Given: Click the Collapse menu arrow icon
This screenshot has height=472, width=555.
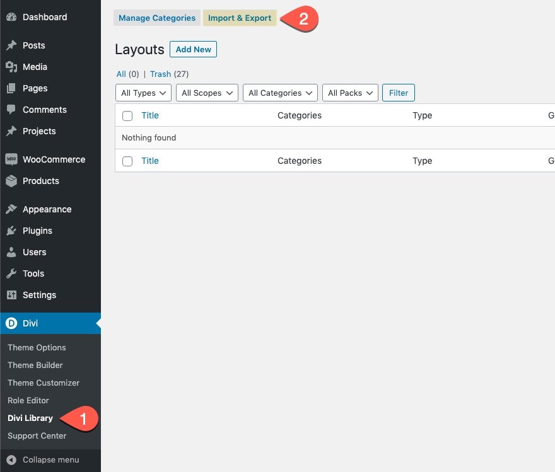Looking at the screenshot, I should pyautogui.click(x=11, y=459).
